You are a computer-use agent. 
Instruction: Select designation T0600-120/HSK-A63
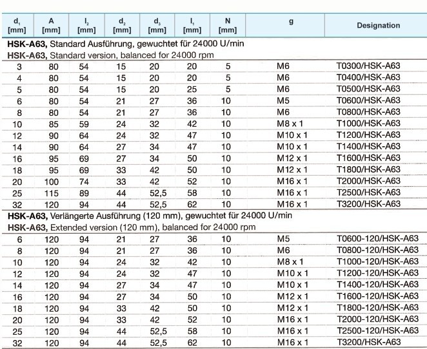[x=377, y=238]
